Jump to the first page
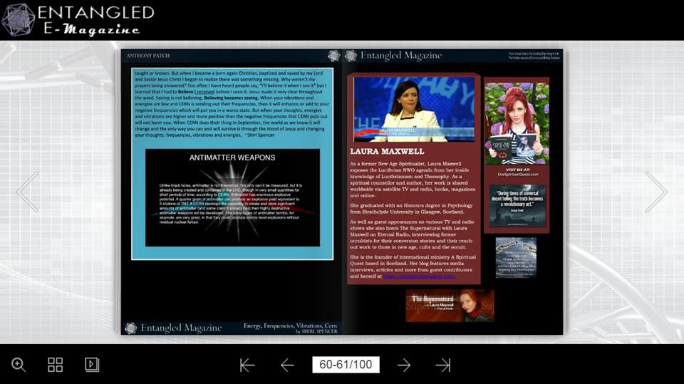 point(247,365)
